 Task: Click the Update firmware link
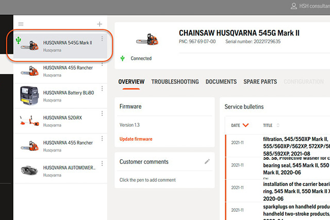click(x=136, y=139)
